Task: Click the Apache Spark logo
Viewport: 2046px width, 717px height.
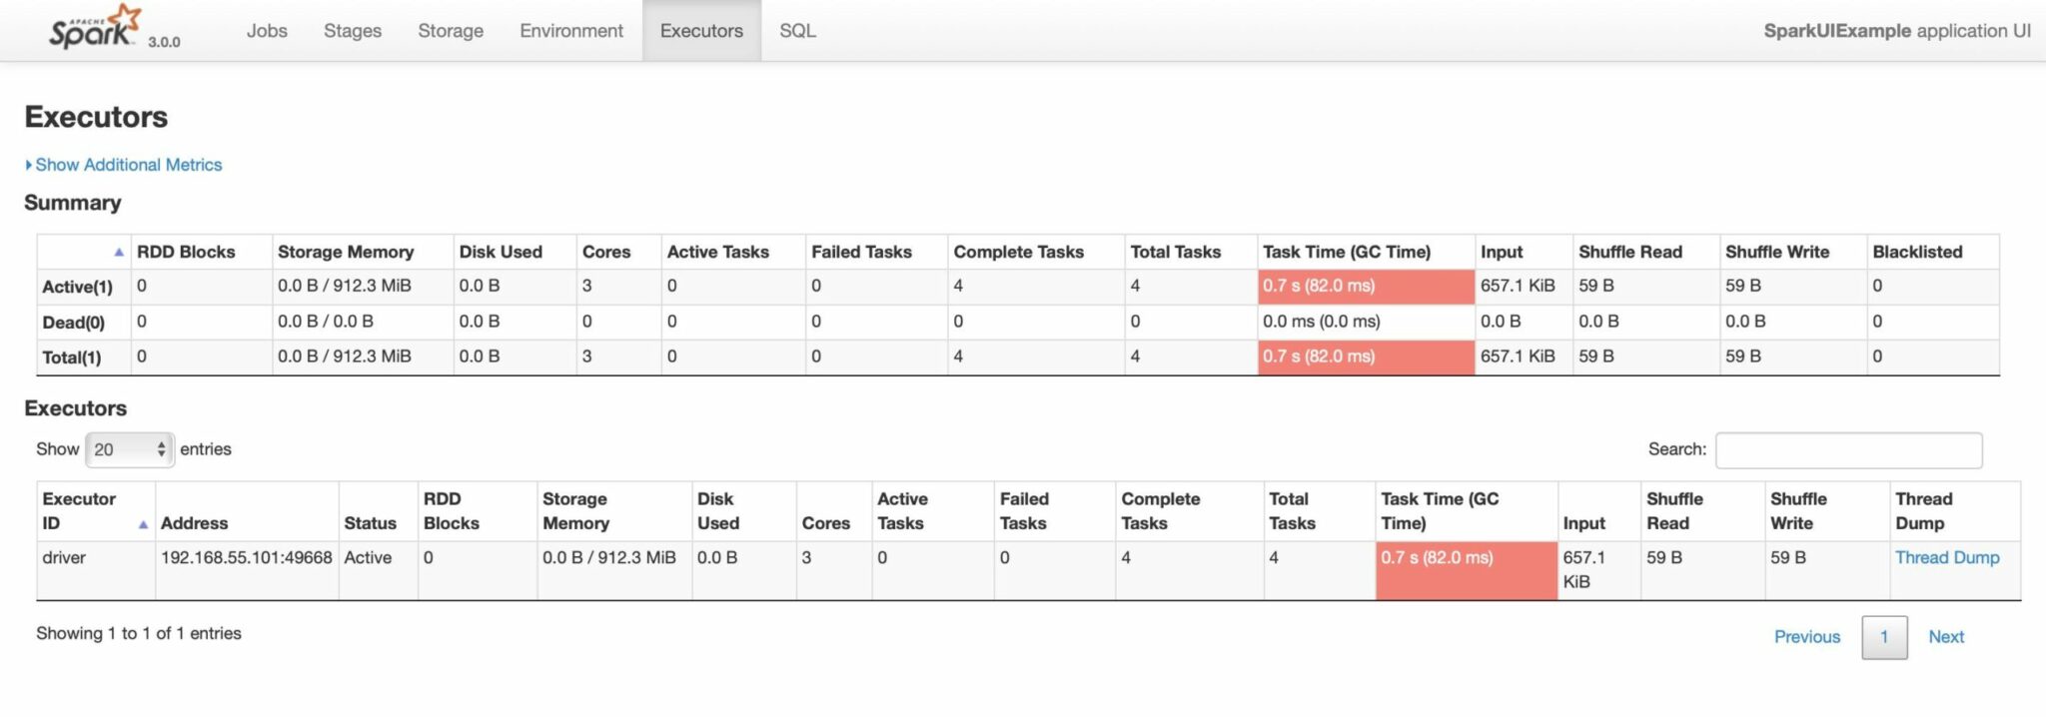Action: pos(95,27)
